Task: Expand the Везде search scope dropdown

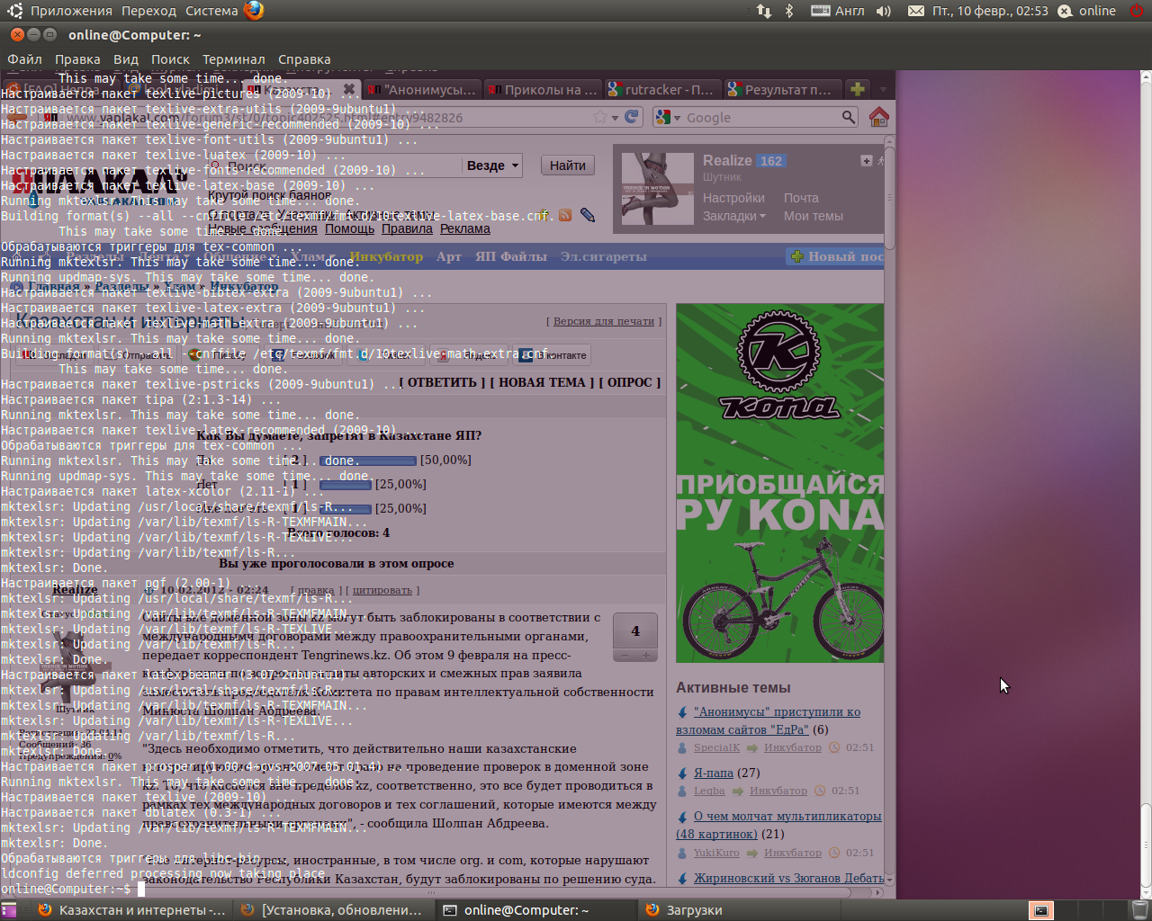Action: coord(492,165)
